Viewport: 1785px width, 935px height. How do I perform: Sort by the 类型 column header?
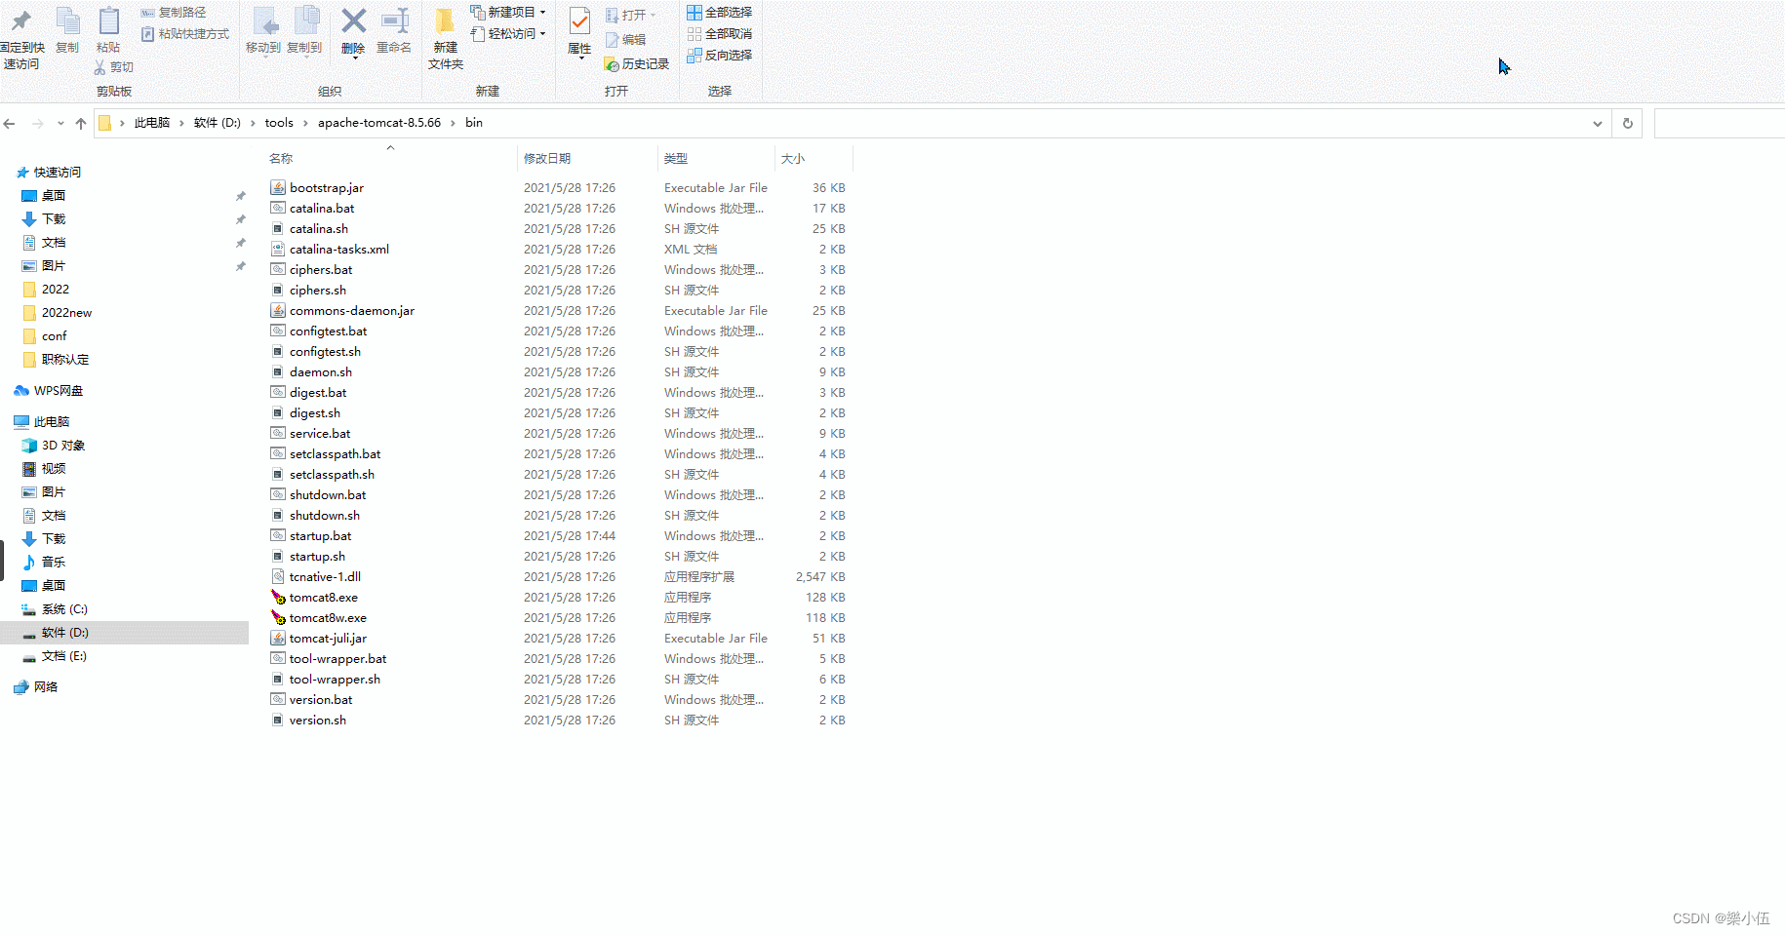676,158
